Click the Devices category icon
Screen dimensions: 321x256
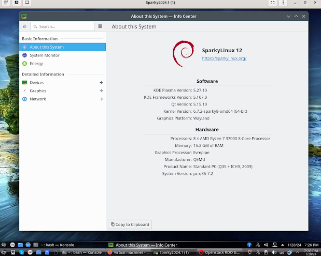(x=24, y=82)
